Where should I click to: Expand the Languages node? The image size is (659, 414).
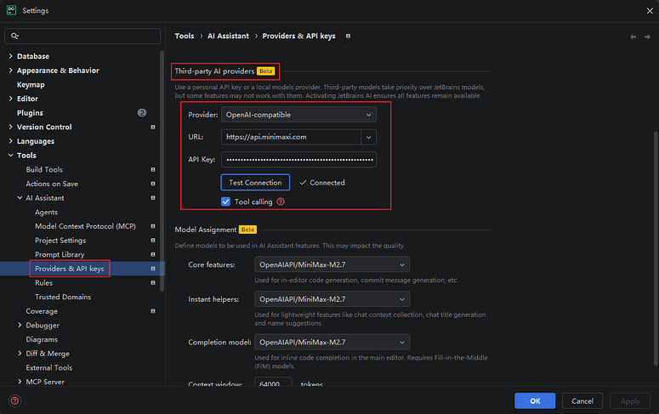tap(10, 141)
